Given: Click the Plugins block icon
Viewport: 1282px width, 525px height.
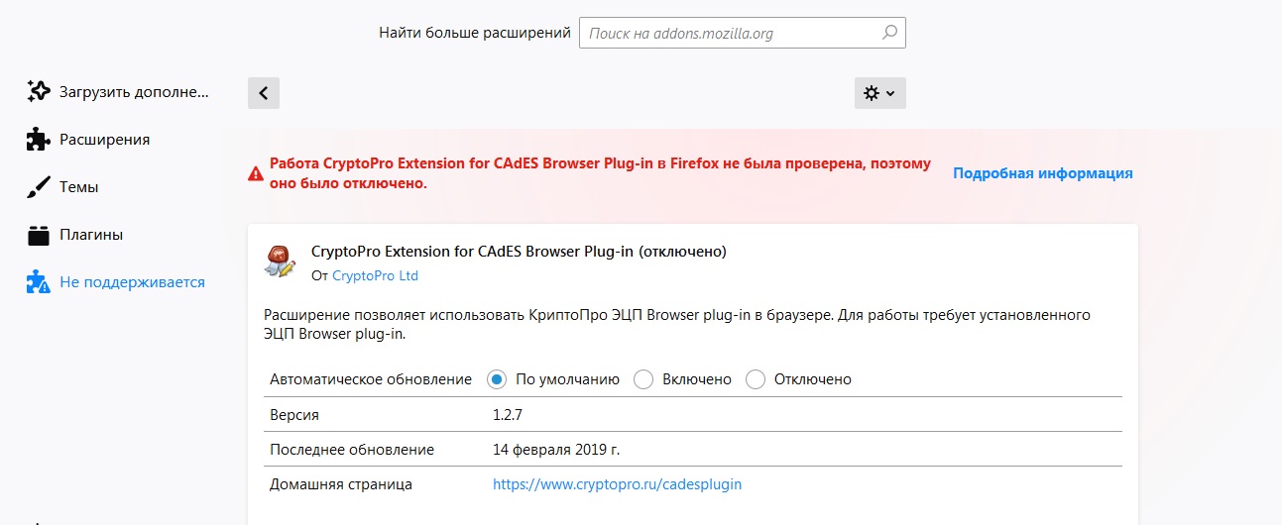Looking at the screenshot, I should coord(38,235).
